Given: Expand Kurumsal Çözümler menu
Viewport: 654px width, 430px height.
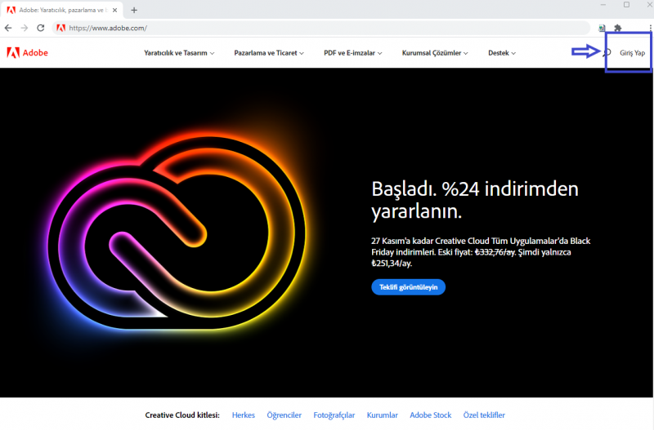Looking at the screenshot, I should (435, 53).
